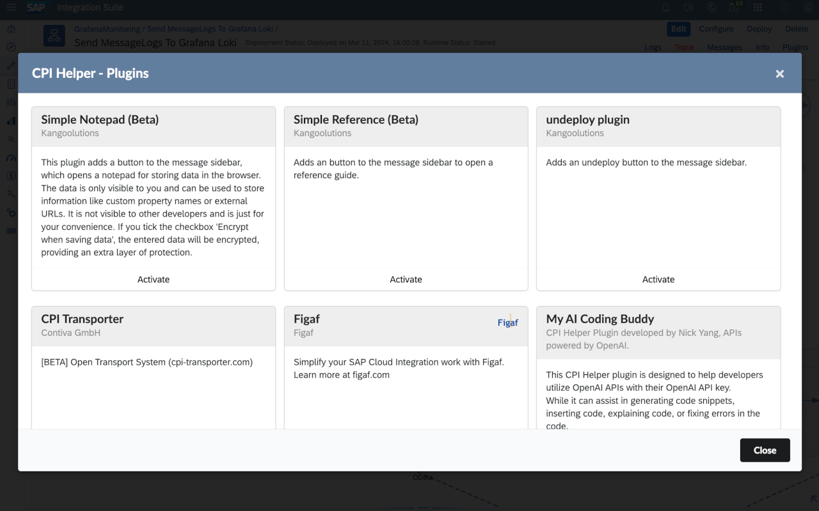Close the CPI Helper Plugins dialog via X

coord(779,73)
